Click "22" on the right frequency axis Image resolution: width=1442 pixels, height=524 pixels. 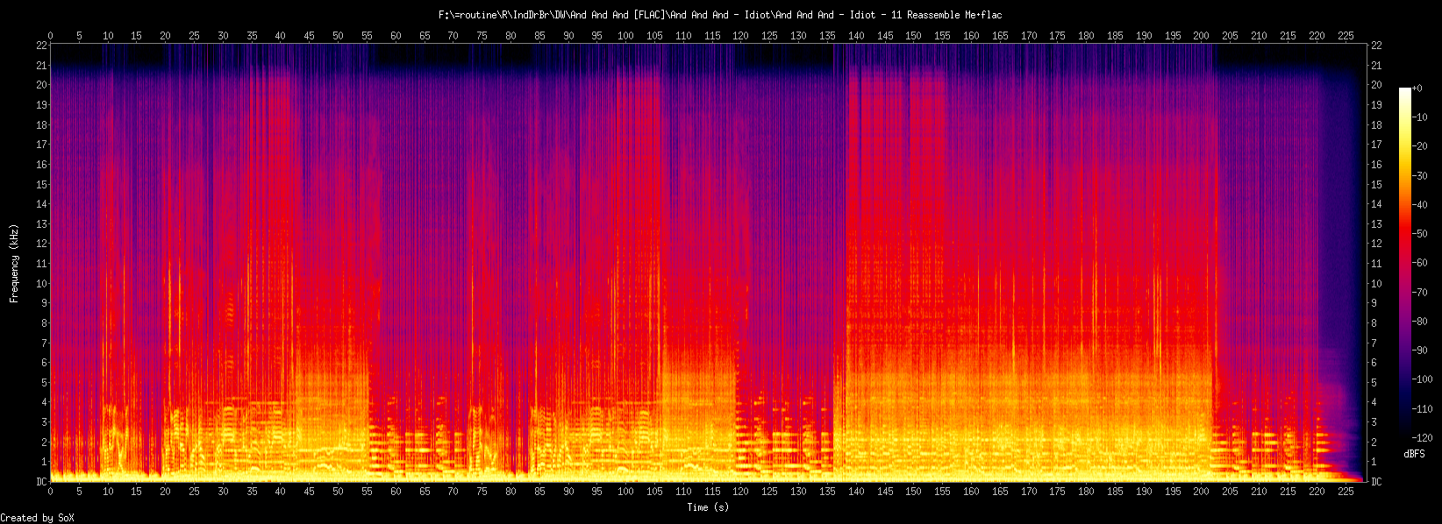click(1376, 45)
